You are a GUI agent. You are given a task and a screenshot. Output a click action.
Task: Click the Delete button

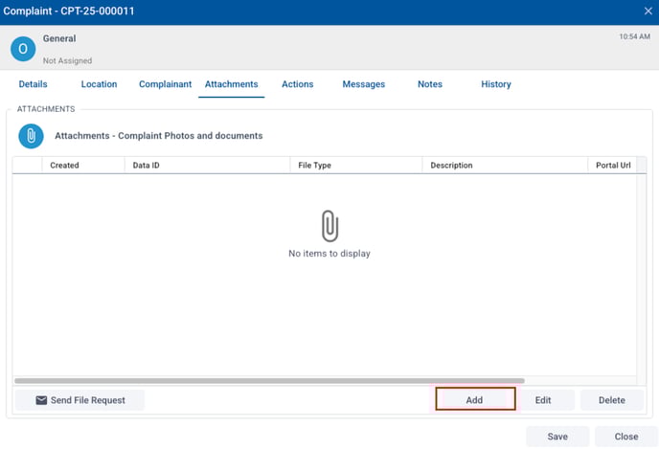tap(611, 400)
